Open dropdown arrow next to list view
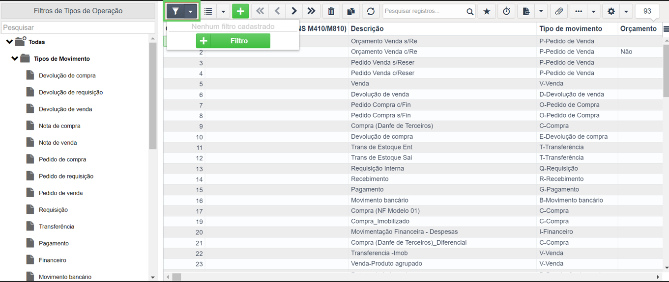 tap(223, 11)
